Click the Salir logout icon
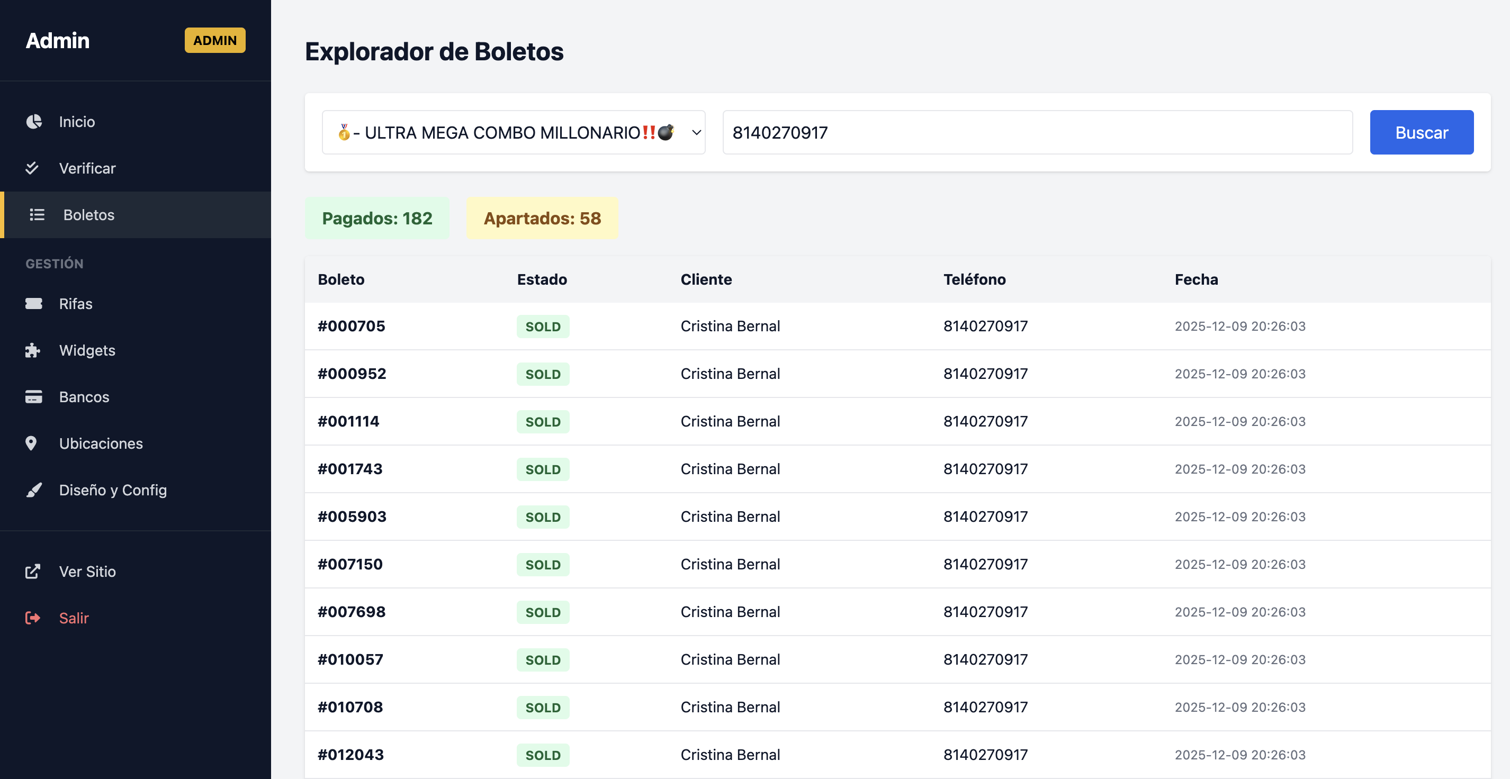 pyautogui.click(x=33, y=618)
